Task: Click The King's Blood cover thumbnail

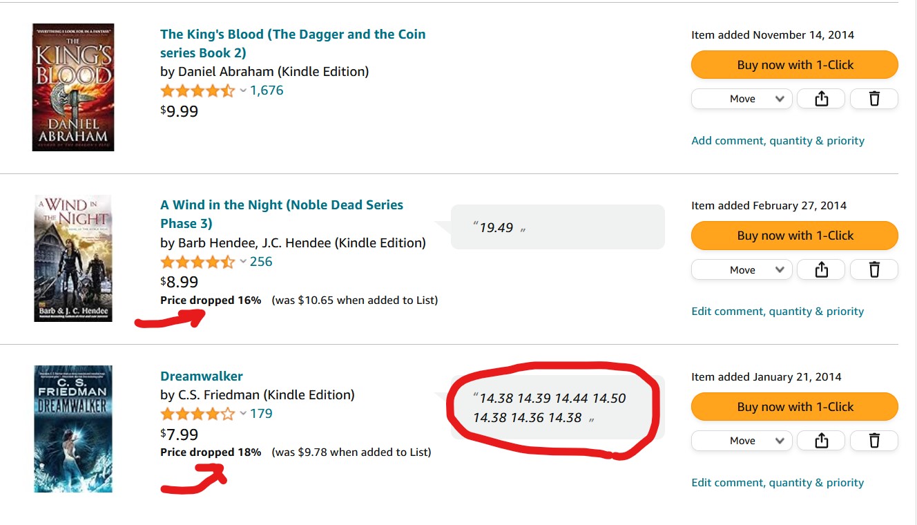Action: pyautogui.click(x=73, y=87)
